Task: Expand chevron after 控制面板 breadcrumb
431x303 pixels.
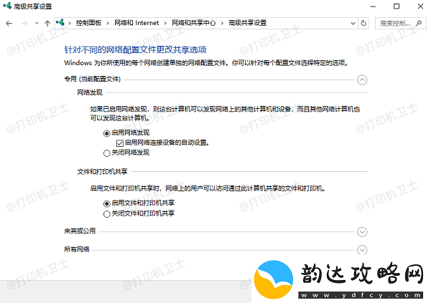Action: [108, 23]
